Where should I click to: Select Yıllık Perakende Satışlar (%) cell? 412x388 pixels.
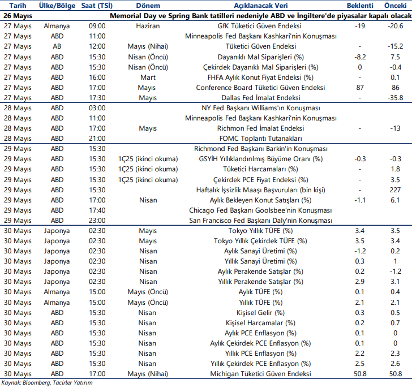click(x=260, y=282)
